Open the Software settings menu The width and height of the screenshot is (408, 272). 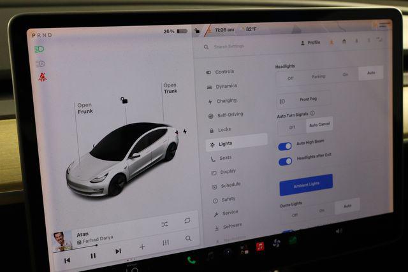pyautogui.click(x=228, y=227)
